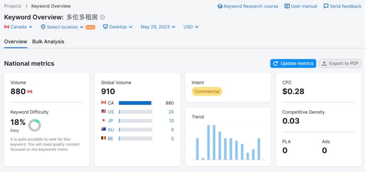Image resolution: width=365 pixels, height=172 pixels.
Task: Click the Competitive Density value 0.03
Action: tap(291, 121)
